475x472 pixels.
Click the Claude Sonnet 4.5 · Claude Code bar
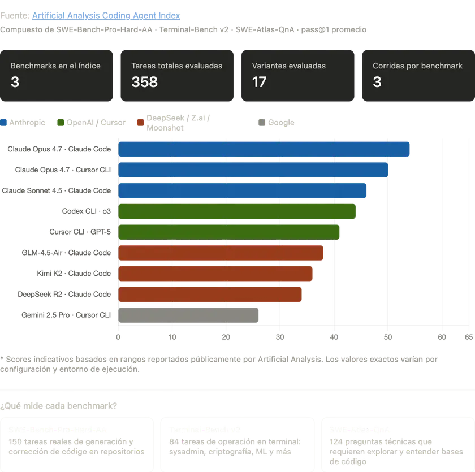(x=243, y=190)
